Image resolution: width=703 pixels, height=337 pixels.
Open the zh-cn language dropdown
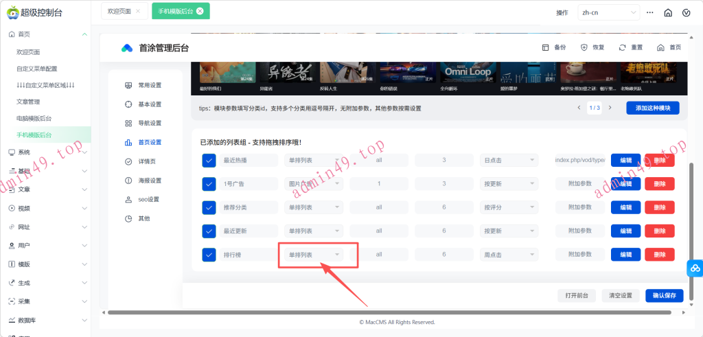tap(609, 12)
